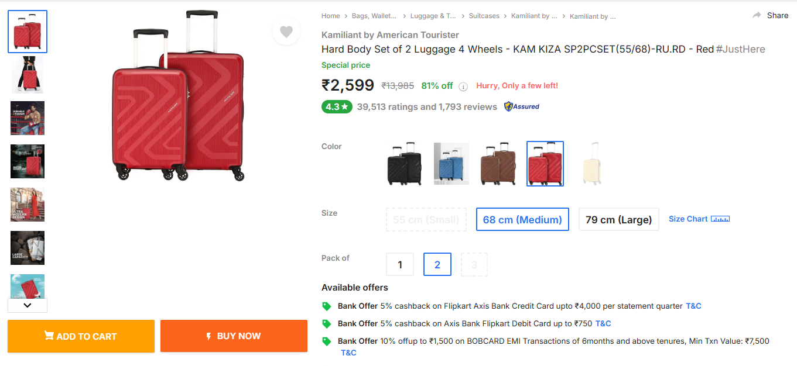Select the 68 cm (Medium) size

point(522,220)
